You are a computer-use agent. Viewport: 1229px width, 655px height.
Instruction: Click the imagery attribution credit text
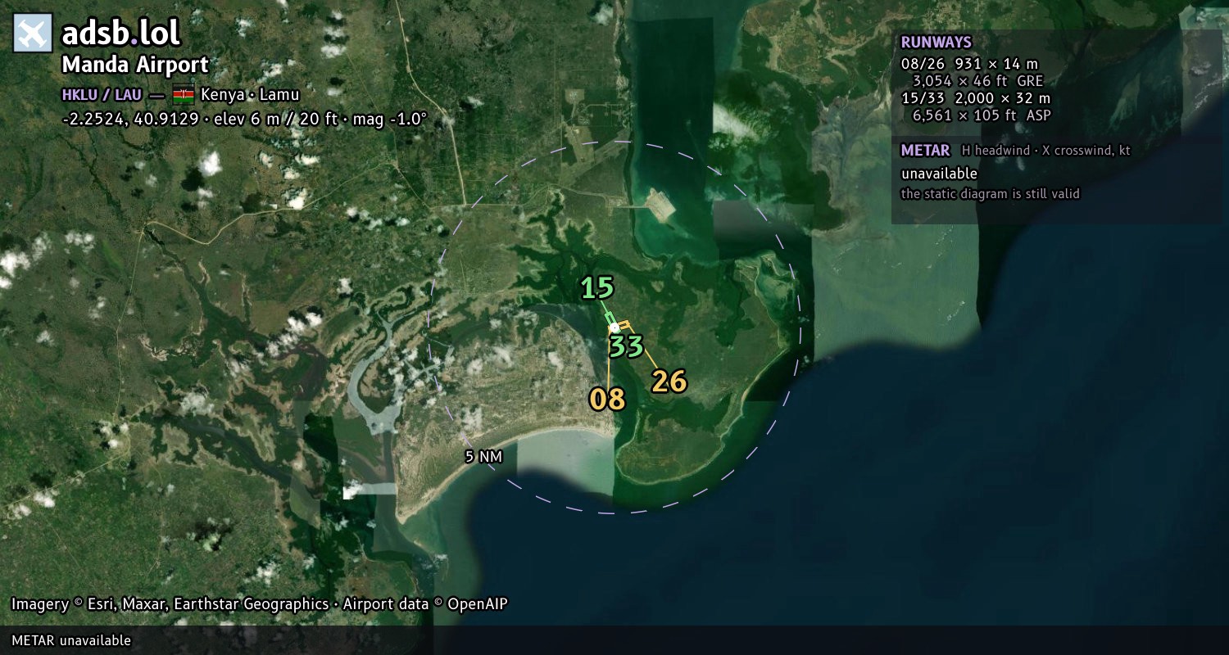coord(260,604)
